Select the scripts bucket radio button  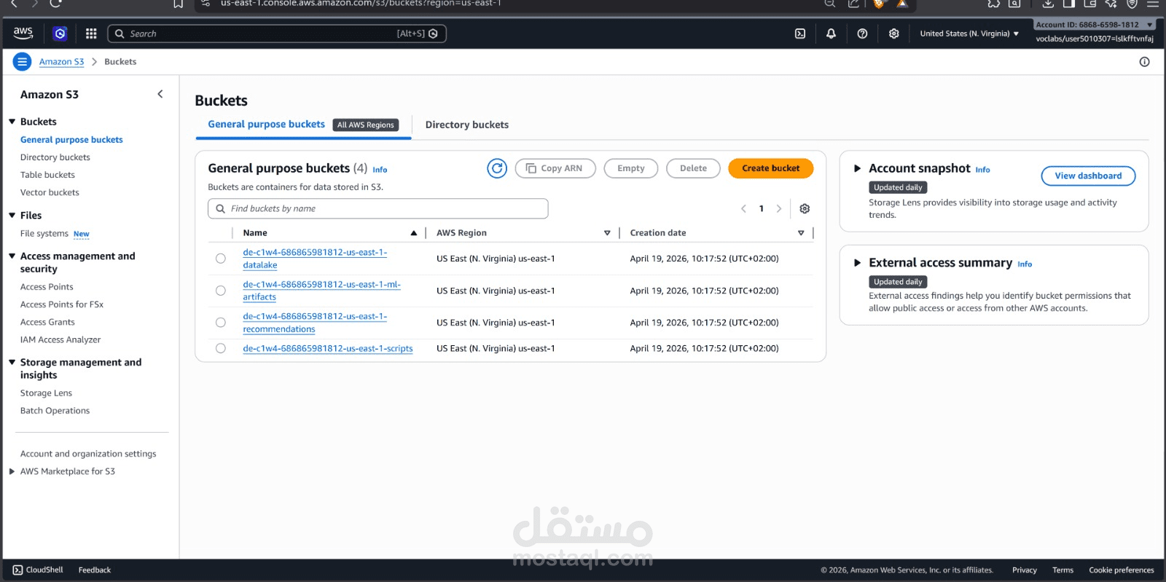[x=221, y=348]
